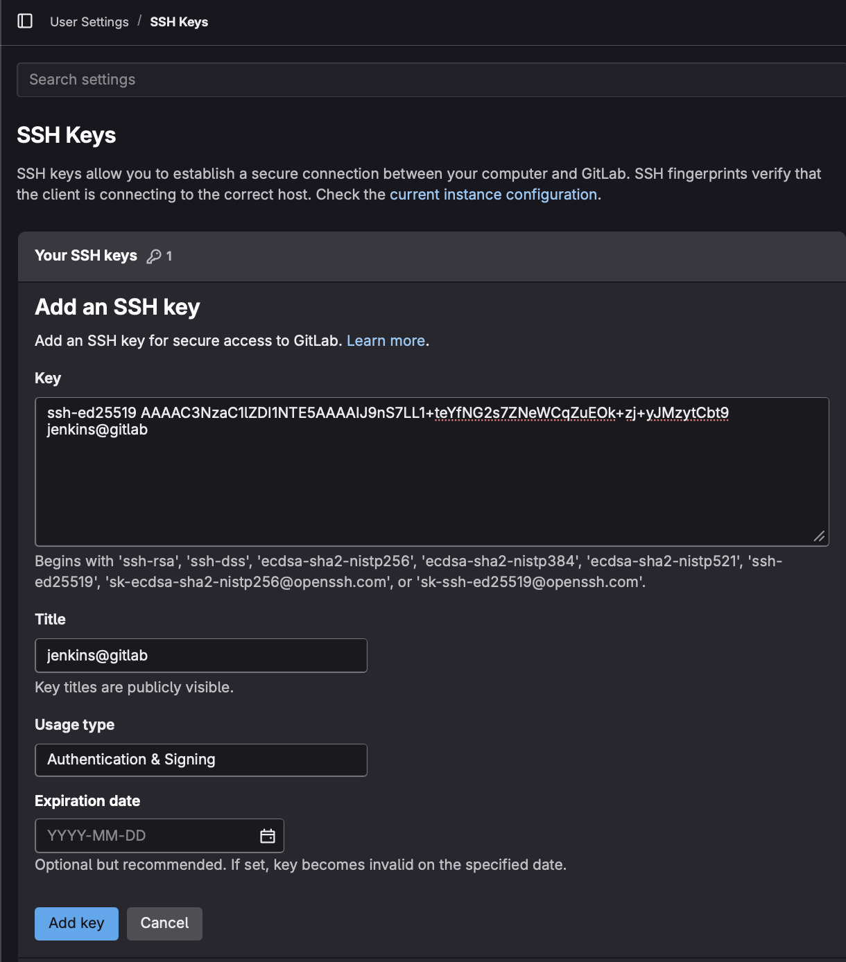
Task: Open the current instance configuration link
Action: [x=493, y=195]
